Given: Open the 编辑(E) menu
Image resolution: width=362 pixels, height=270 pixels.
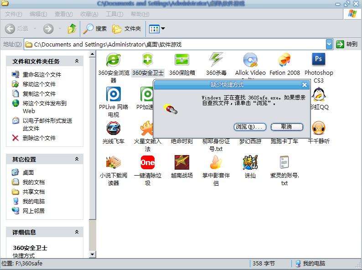Looking at the screenshot, I should 38,14.
